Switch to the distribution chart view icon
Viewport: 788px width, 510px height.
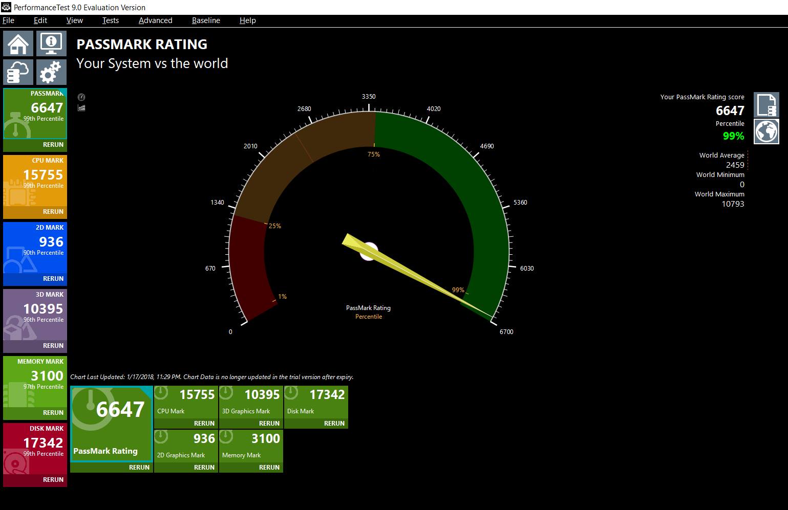(x=81, y=108)
